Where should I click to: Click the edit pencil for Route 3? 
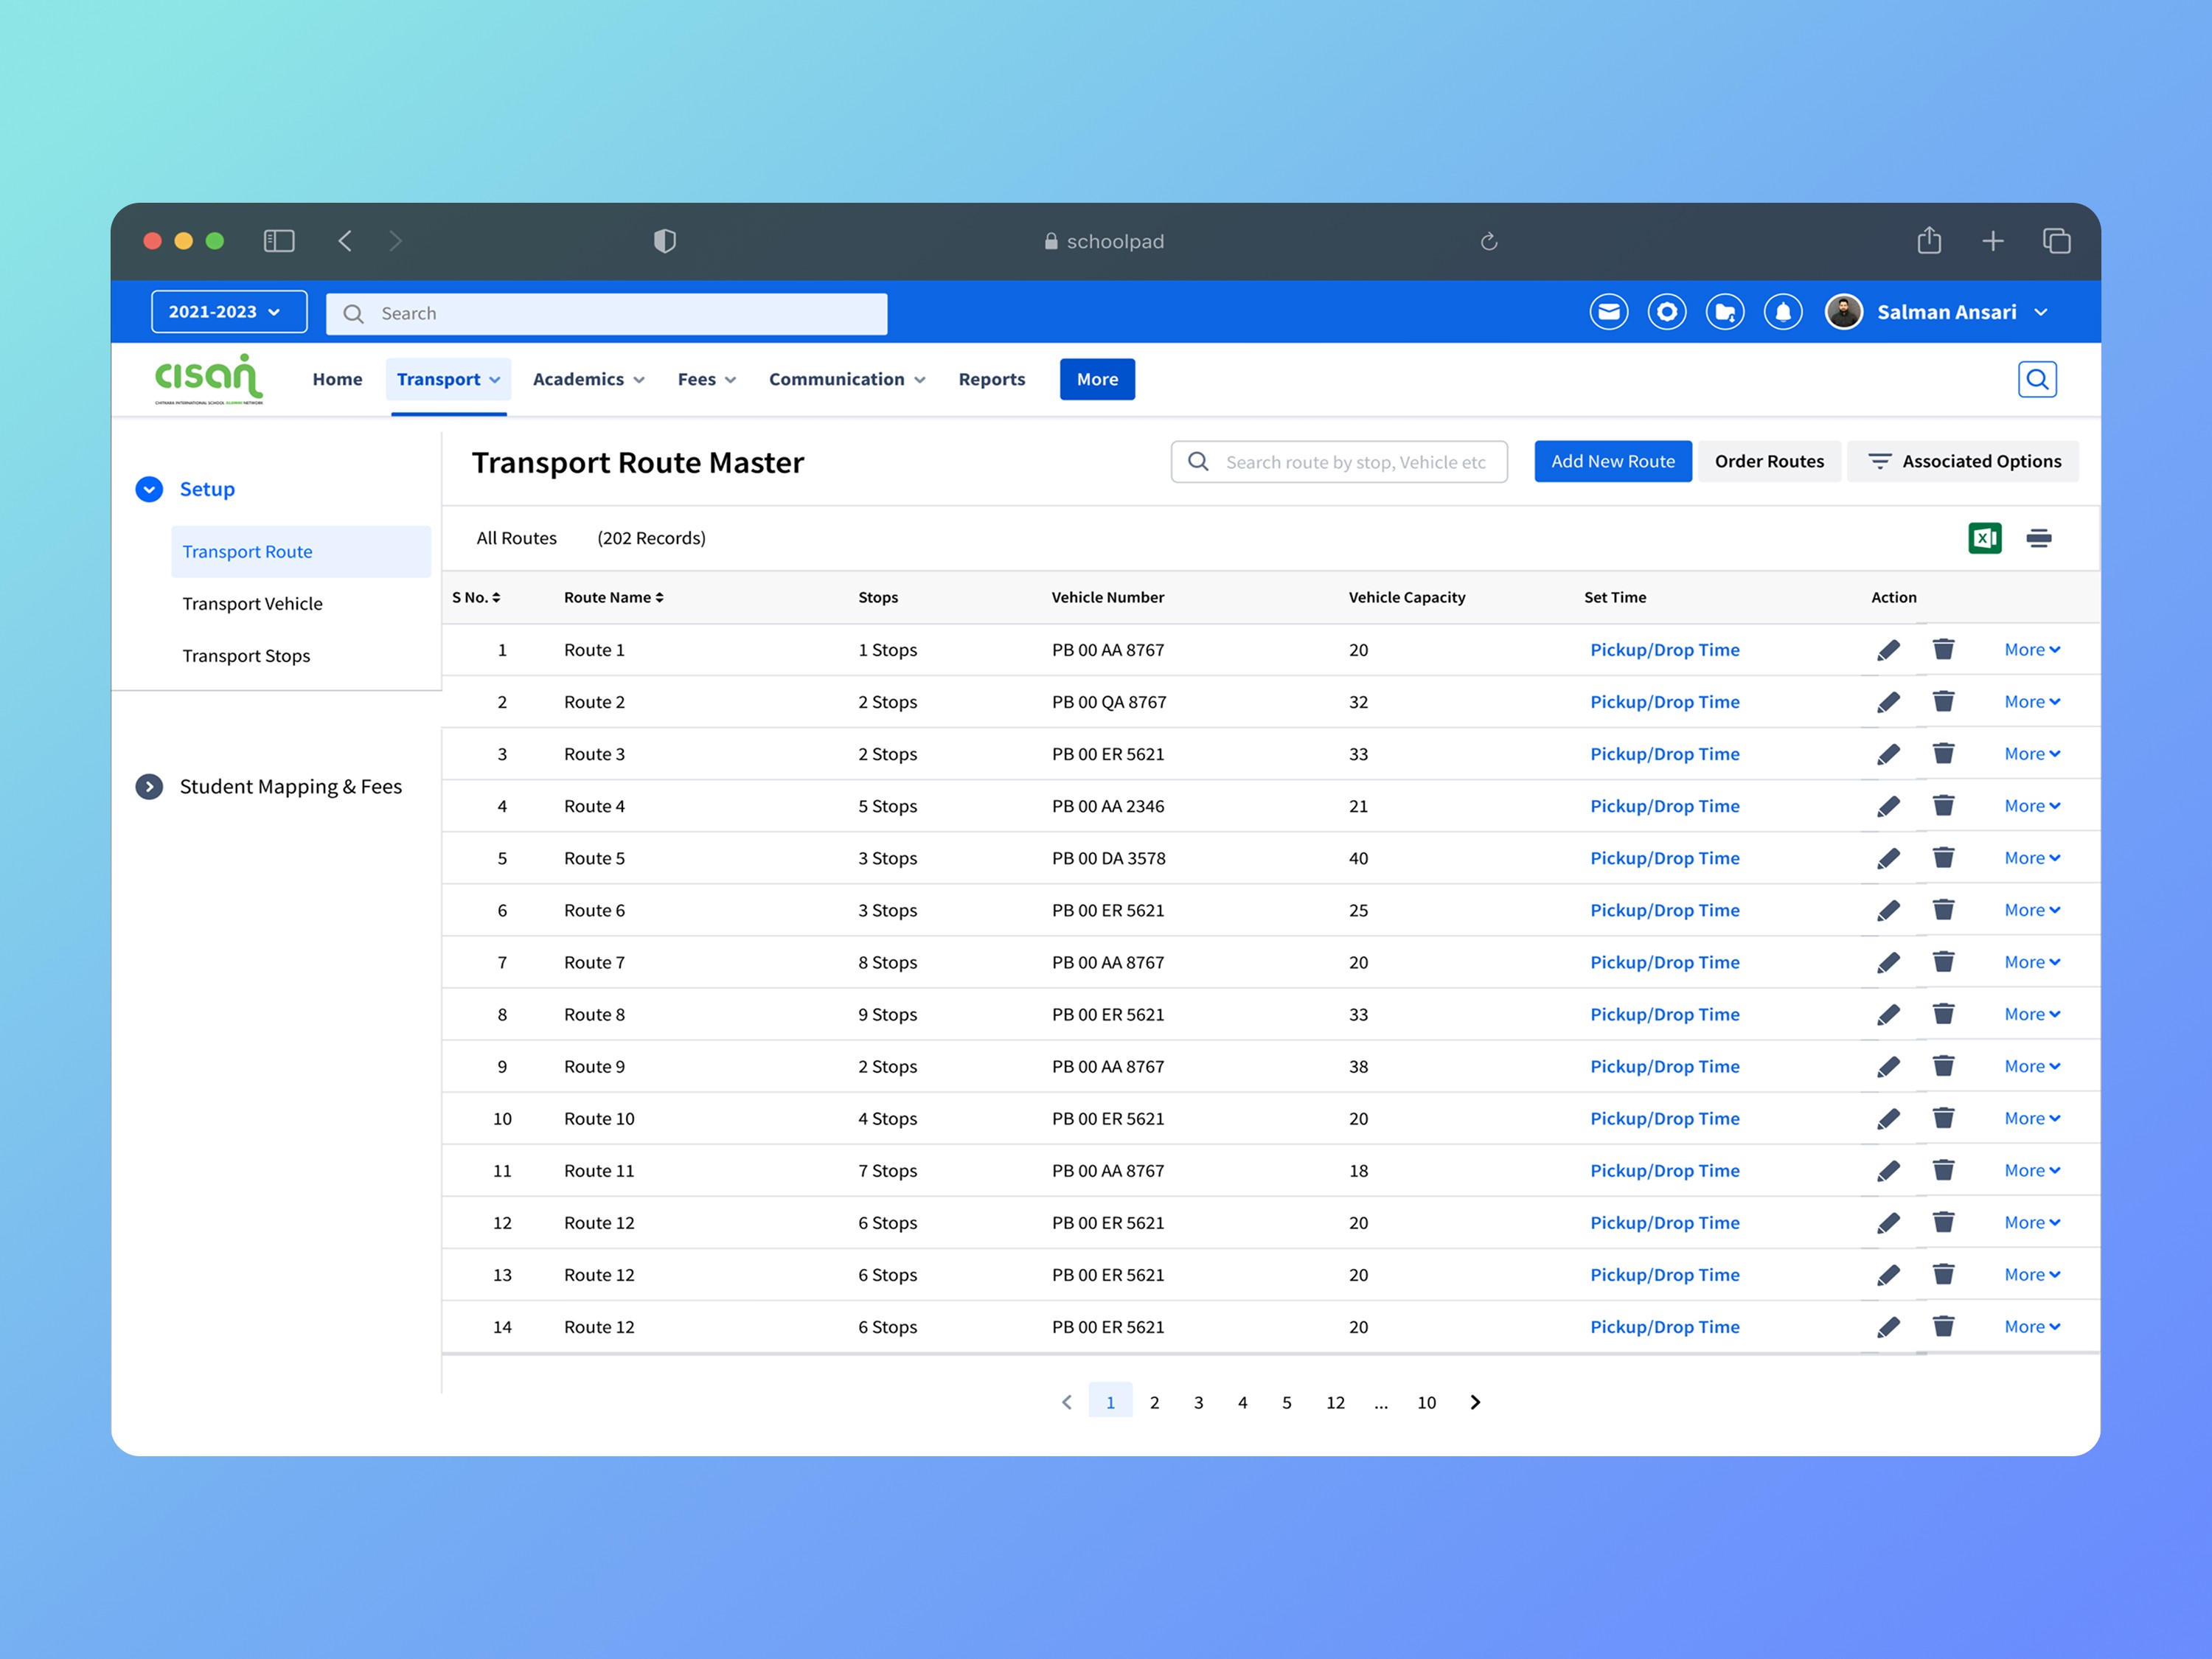[1887, 754]
